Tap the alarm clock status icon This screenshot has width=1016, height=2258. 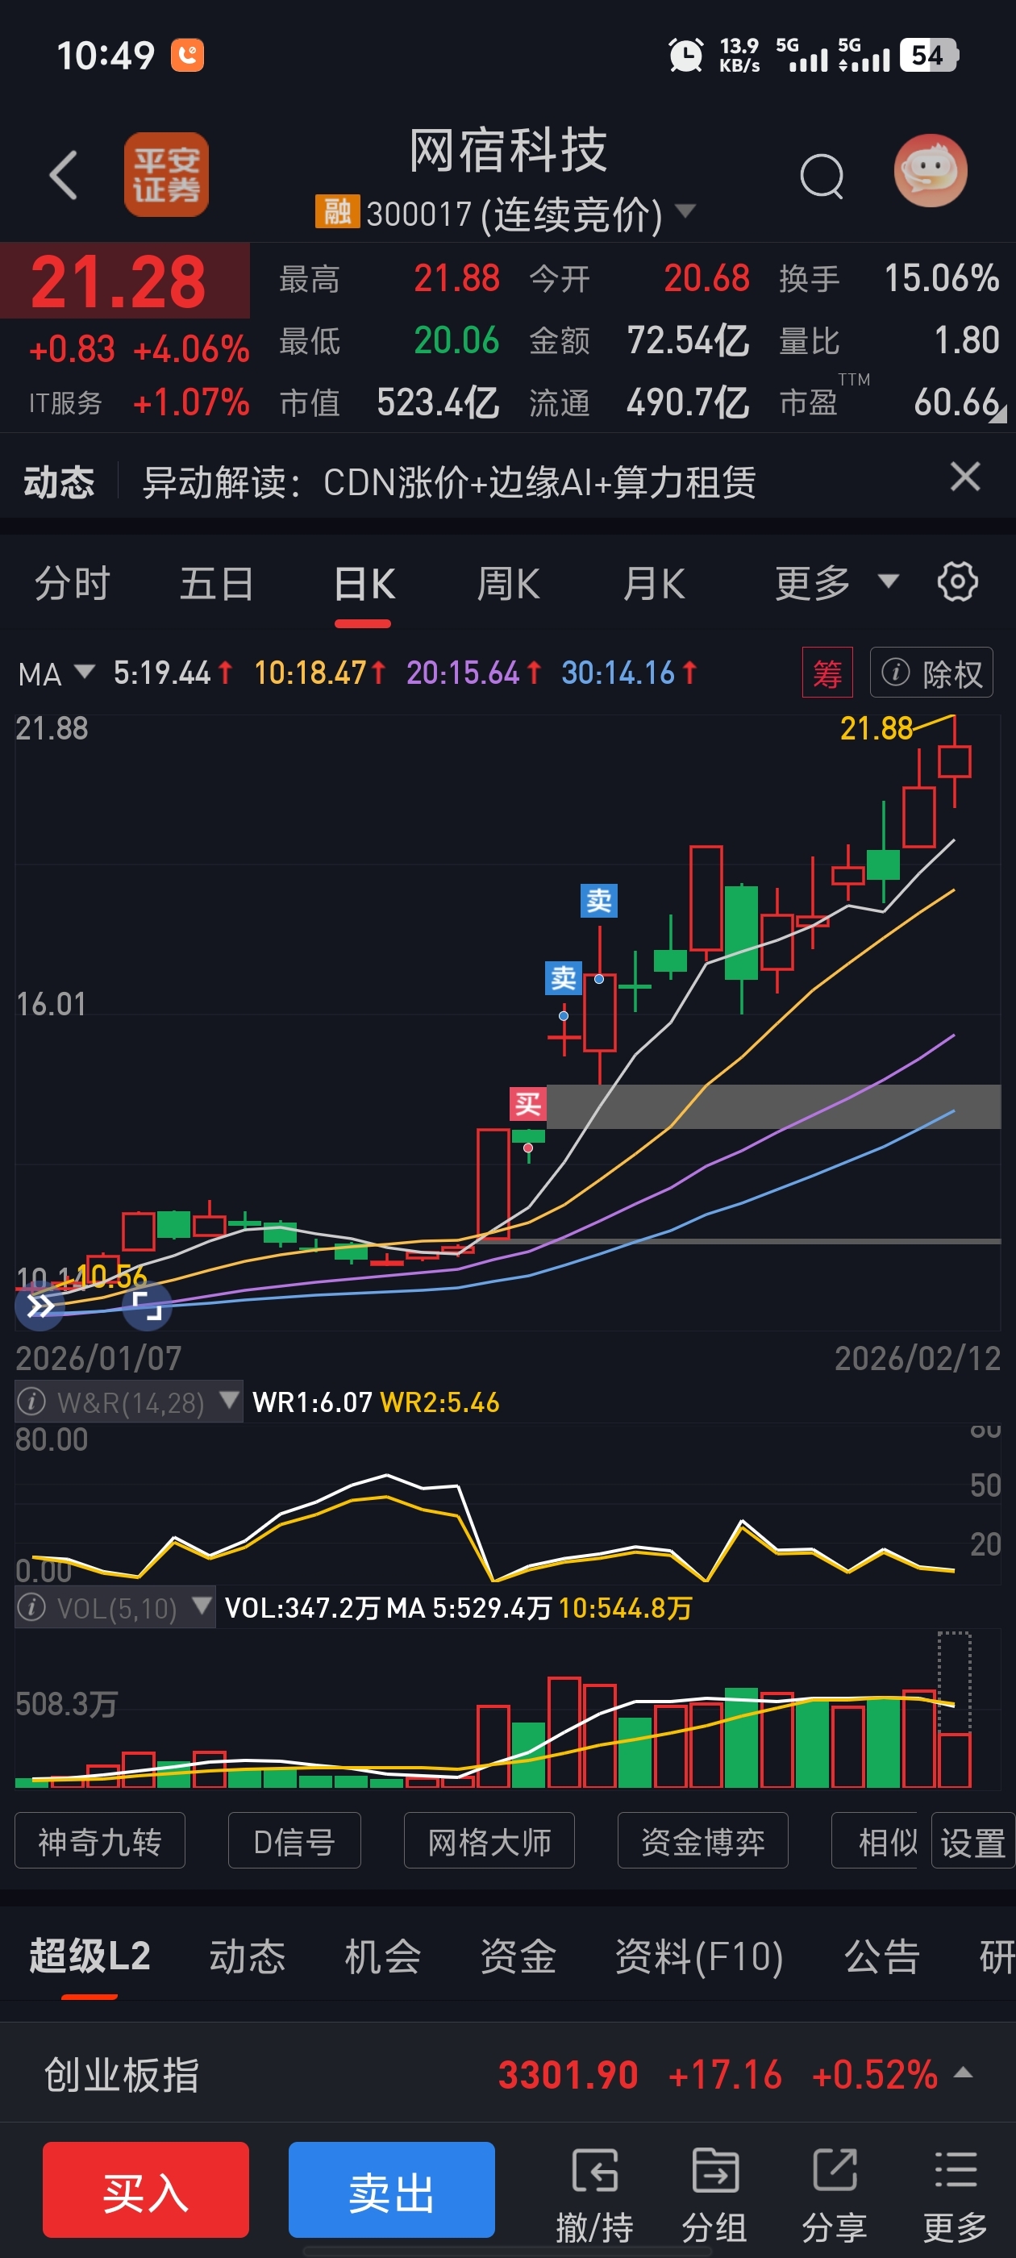pyautogui.click(x=685, y=55)
